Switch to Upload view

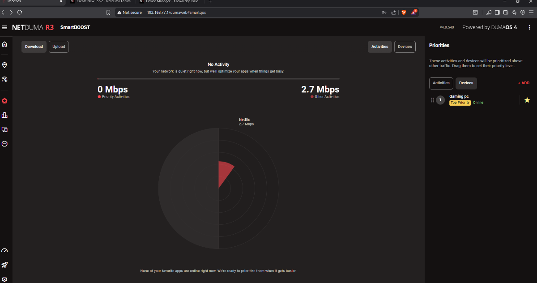(x=59, y=47)
